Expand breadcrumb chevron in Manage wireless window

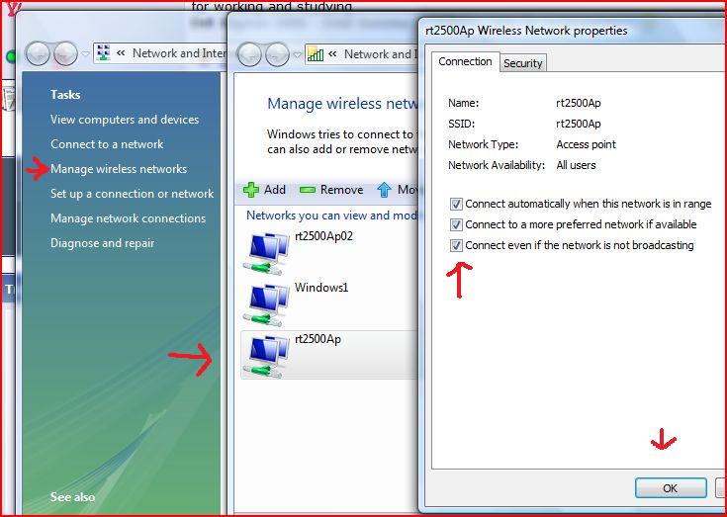(333, 54)
